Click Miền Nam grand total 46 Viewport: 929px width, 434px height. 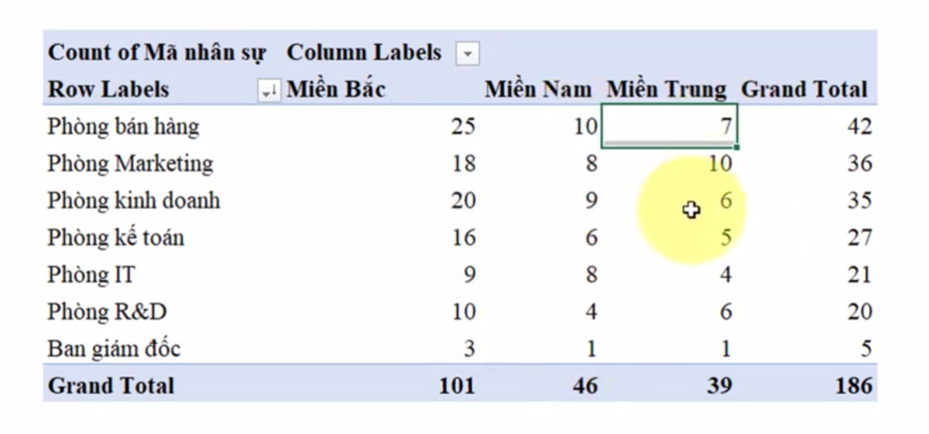coord(584,385)
